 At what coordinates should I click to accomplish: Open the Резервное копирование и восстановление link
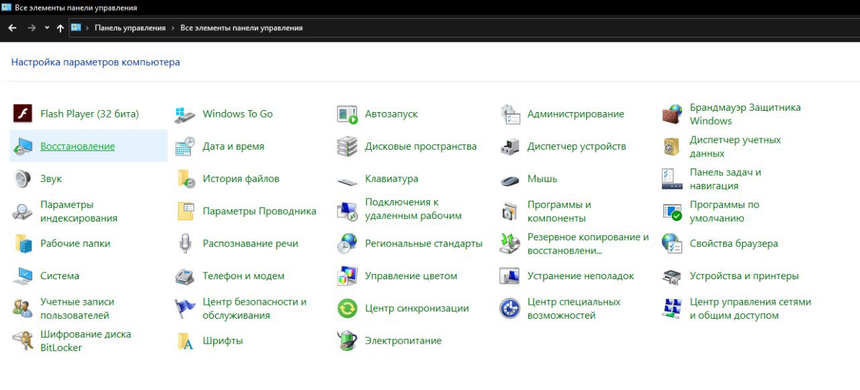click(x=588, y=244)
